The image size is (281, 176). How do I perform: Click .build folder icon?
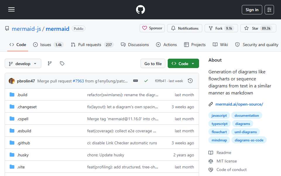tap(12, 95)
